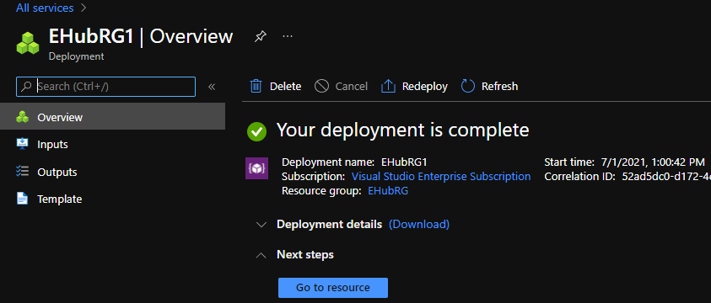The width and height of the screenshot is (711, 303).
Task: Click the Inputs monitor icon
Action: [x=22, y=144]
